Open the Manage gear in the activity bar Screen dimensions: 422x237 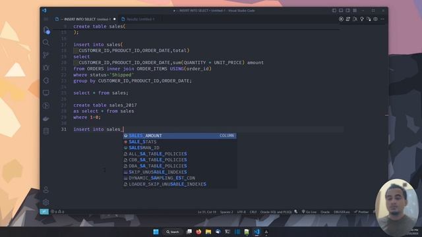[x=46, y=202]
